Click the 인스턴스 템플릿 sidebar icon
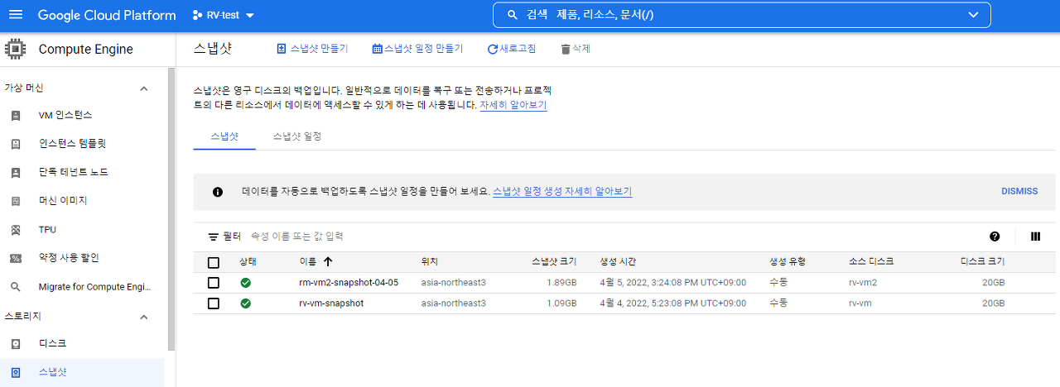Viewport: 1060px width, 387px height. (x=15, y=144)
